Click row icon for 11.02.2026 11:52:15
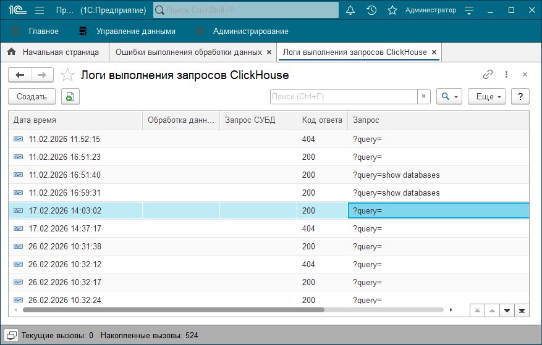The width and height of the screenshot is (542, 345). [19, 139]
